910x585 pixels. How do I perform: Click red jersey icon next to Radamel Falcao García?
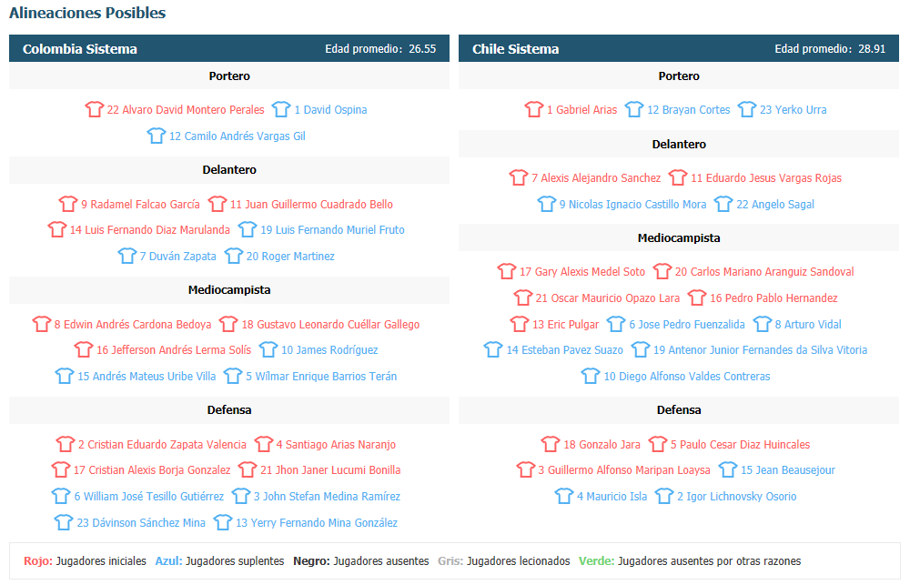click(68, 204)
